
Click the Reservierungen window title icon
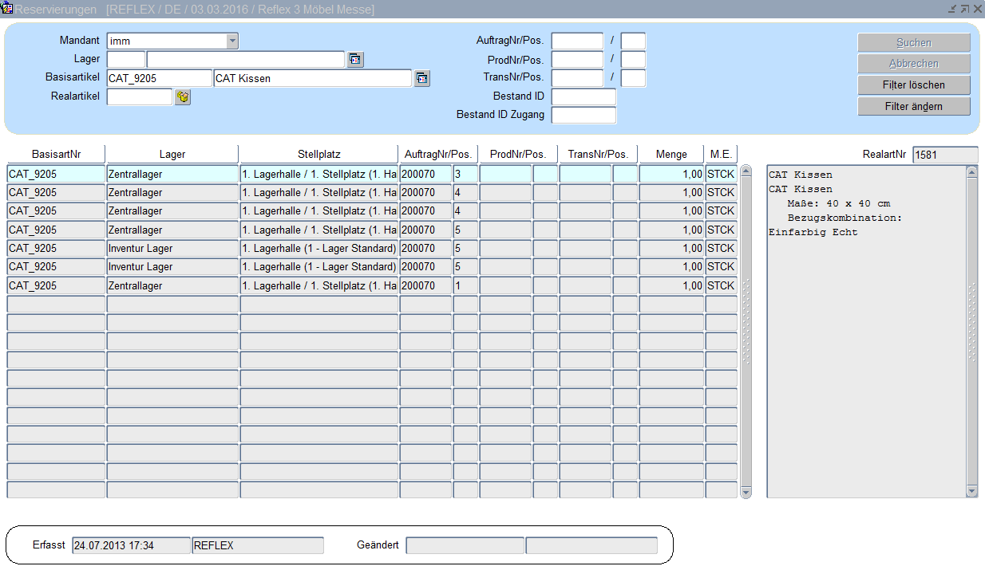click(7, 9)
